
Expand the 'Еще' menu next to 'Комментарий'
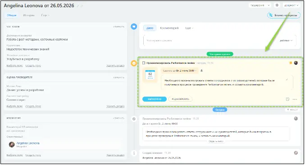tap(190, 28)
